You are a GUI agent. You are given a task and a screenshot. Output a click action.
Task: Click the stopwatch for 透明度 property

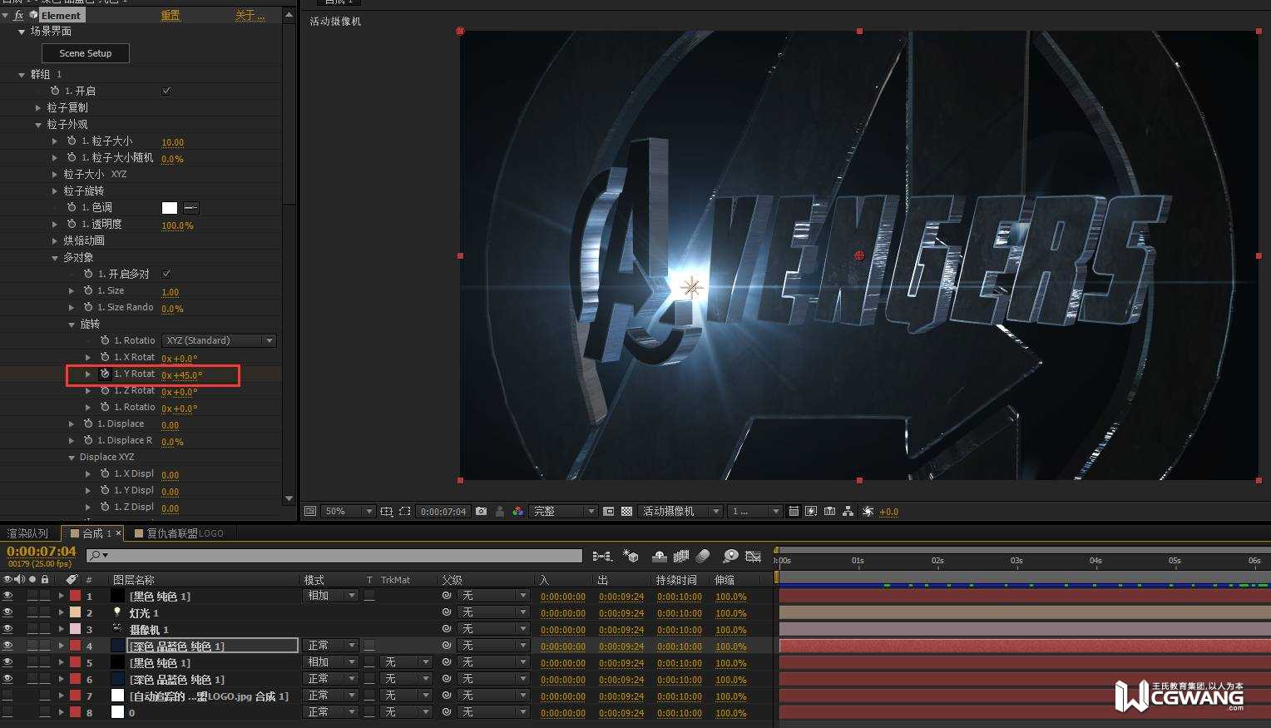coord(72,224)
